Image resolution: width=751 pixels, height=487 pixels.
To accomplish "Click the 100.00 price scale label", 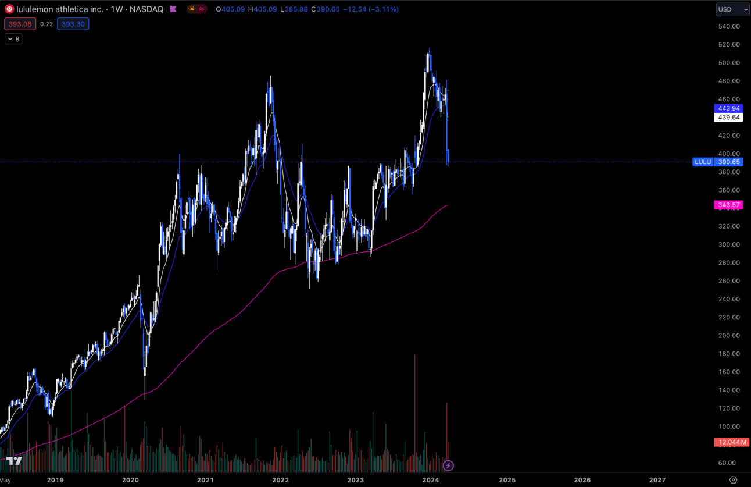I will click(x=729, y=426).
